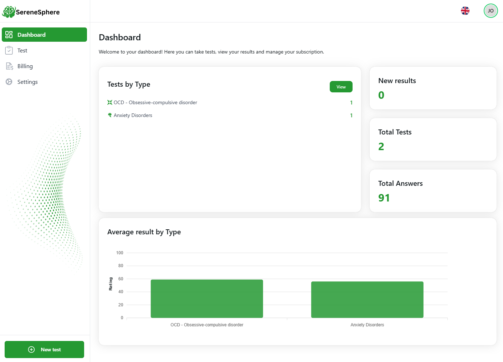Click the Billing invoice icon

pos(9,66)
